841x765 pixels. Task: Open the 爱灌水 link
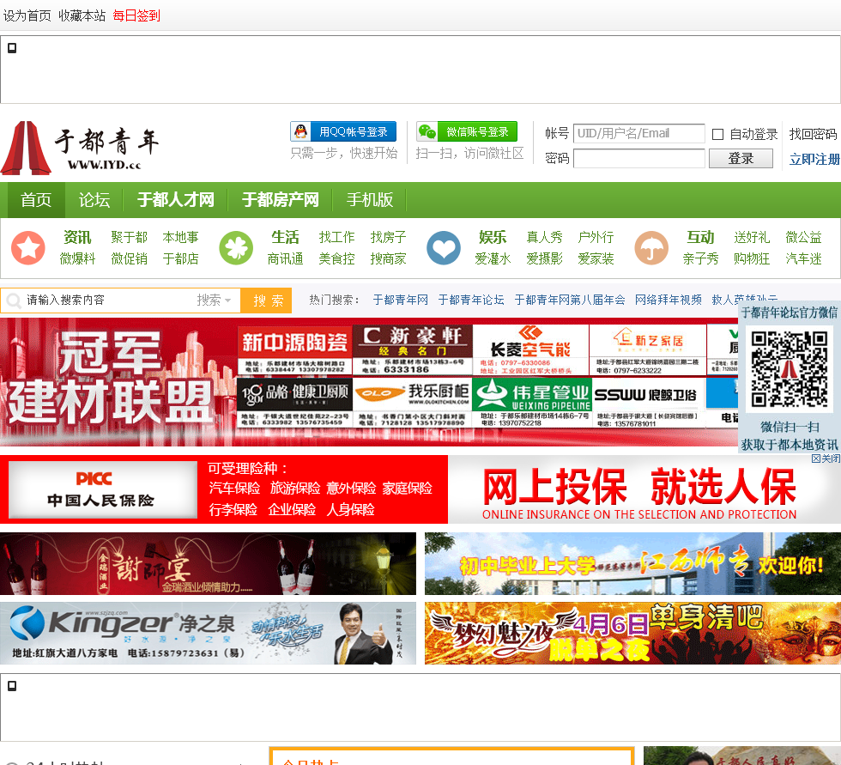(x=493, y=258)
